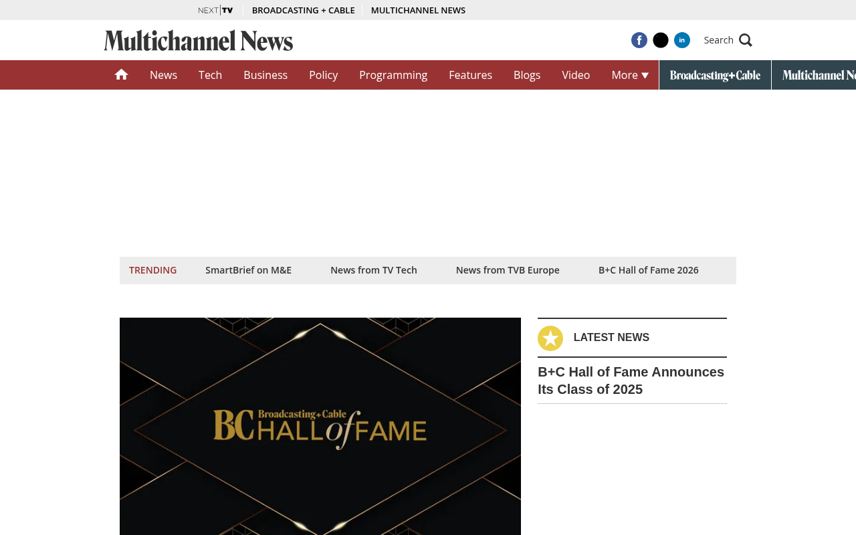Open the Policy menu item
This screenshot has height=535, width=856.
[x=324, y=75]
